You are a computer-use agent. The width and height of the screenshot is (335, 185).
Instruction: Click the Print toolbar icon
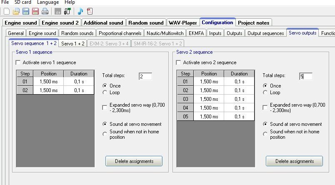click(x=45, y=11)
